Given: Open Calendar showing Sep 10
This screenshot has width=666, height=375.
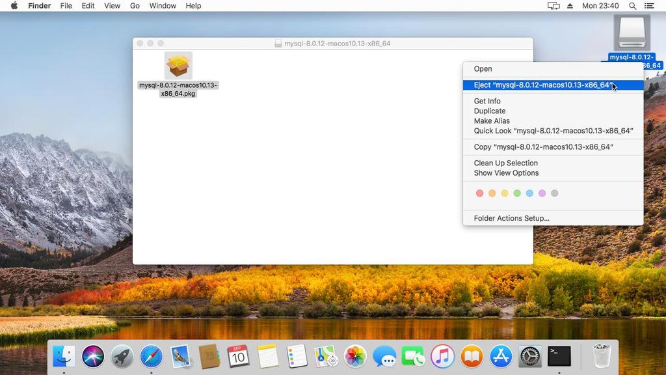Looking at the screenshot, I should (x=238, y=356).
